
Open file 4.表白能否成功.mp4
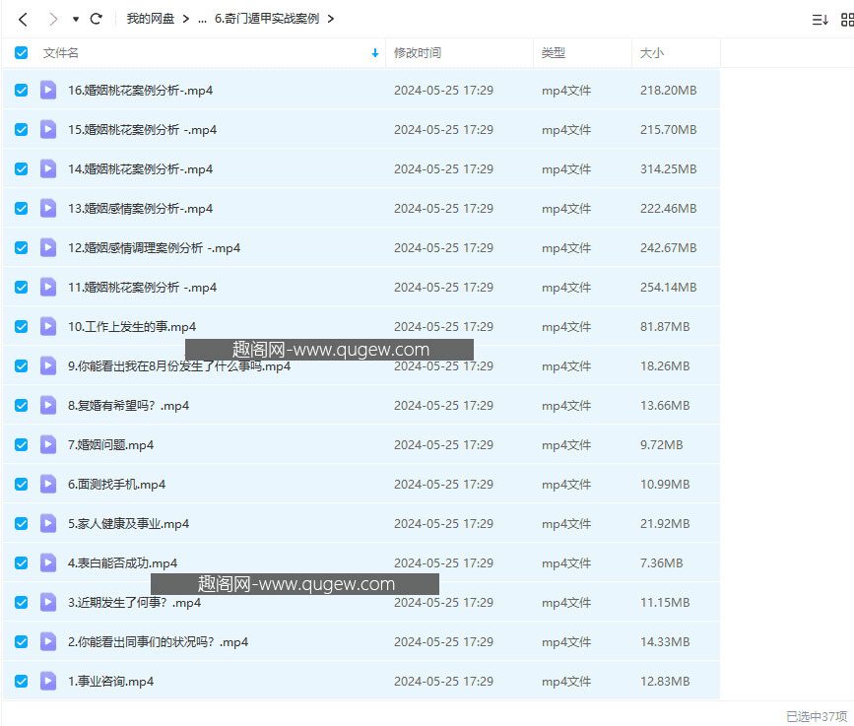[x=122, y=562]
